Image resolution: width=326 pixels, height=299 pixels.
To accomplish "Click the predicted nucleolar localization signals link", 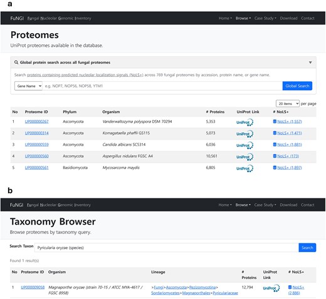I will click(85, 74).
